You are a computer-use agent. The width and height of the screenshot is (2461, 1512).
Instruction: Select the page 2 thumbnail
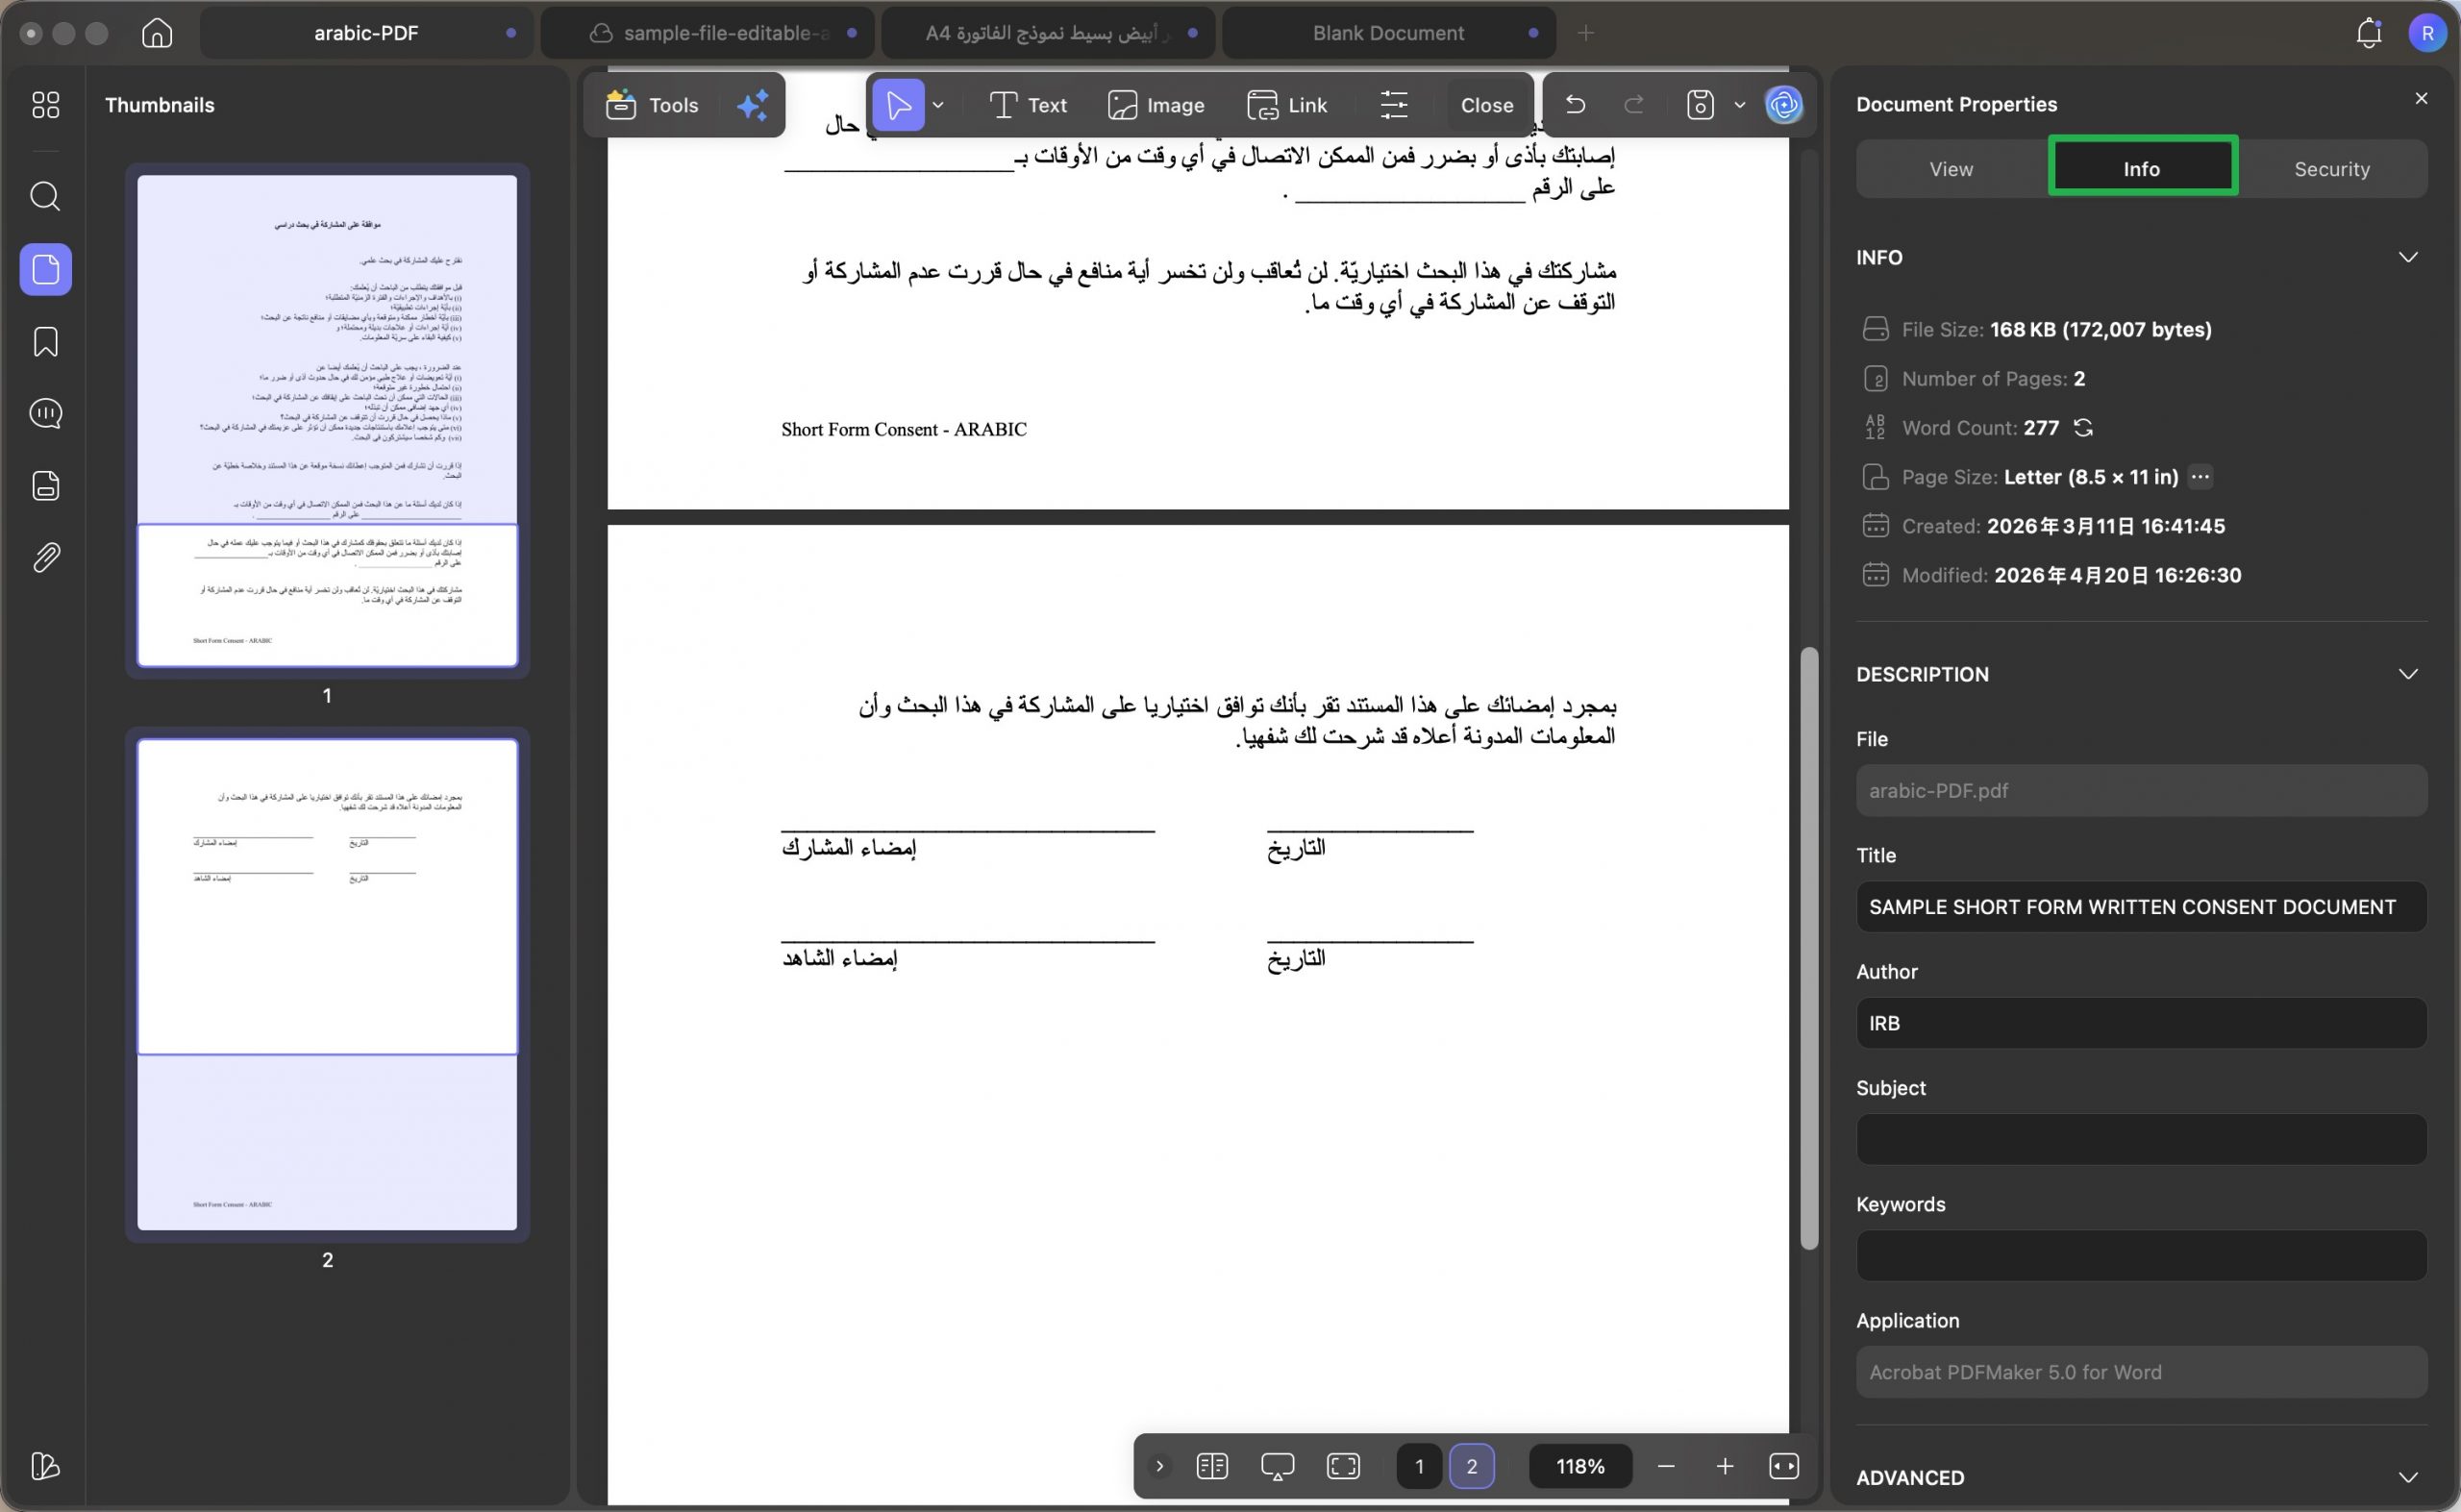(327, 984)
